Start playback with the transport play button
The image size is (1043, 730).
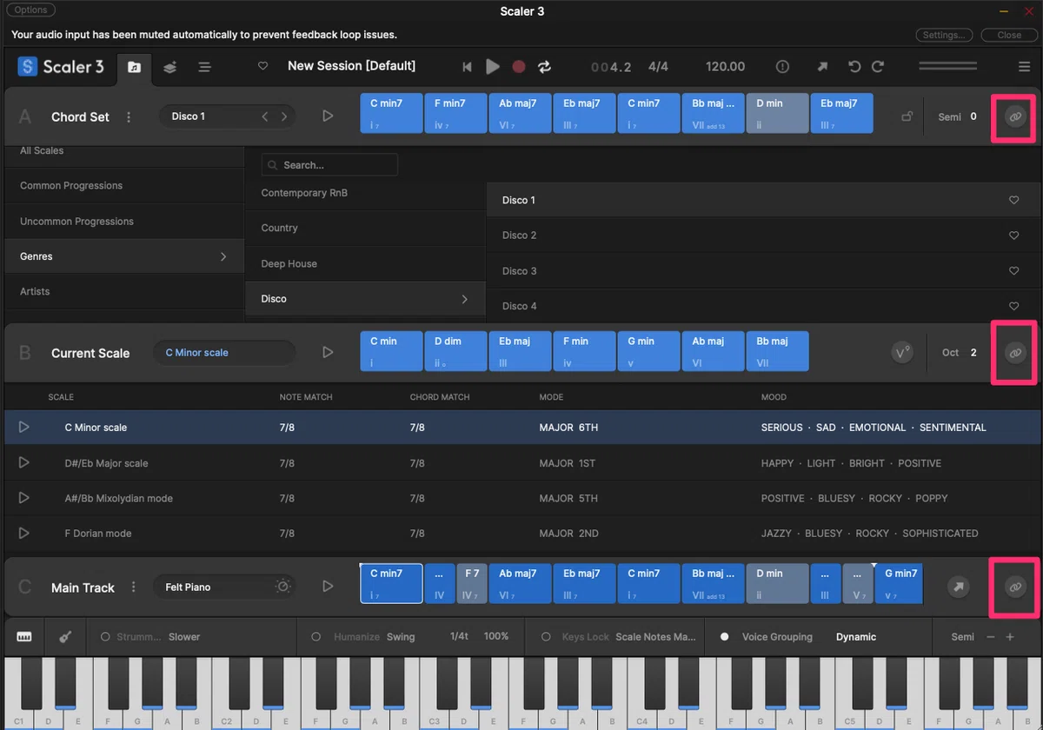pyautogui.click(x=493, y=67)
